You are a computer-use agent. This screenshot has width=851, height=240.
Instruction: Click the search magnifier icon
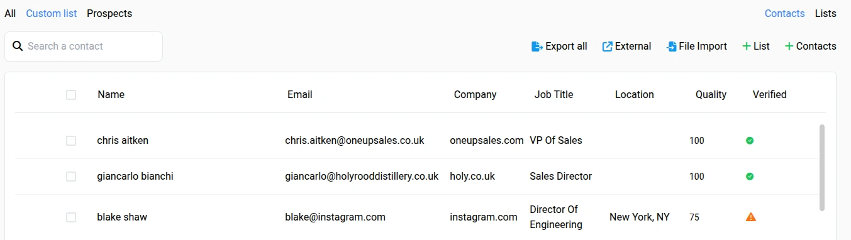pos(18,46)
